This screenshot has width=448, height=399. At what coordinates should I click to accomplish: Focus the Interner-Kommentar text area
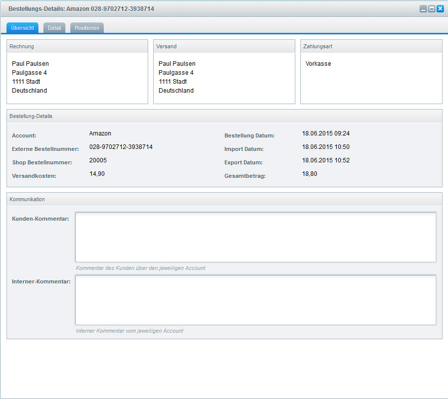click(x=255, y=300)
